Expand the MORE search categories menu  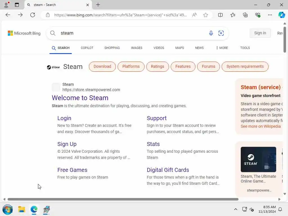click(222, 48)
